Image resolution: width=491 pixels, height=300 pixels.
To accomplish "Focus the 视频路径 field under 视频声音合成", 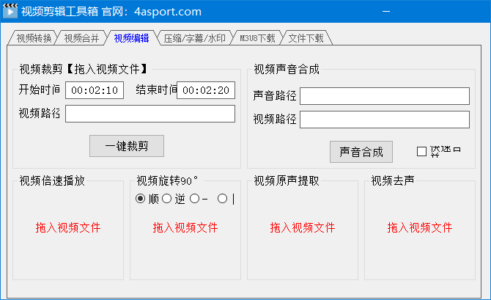I will 385,120.
